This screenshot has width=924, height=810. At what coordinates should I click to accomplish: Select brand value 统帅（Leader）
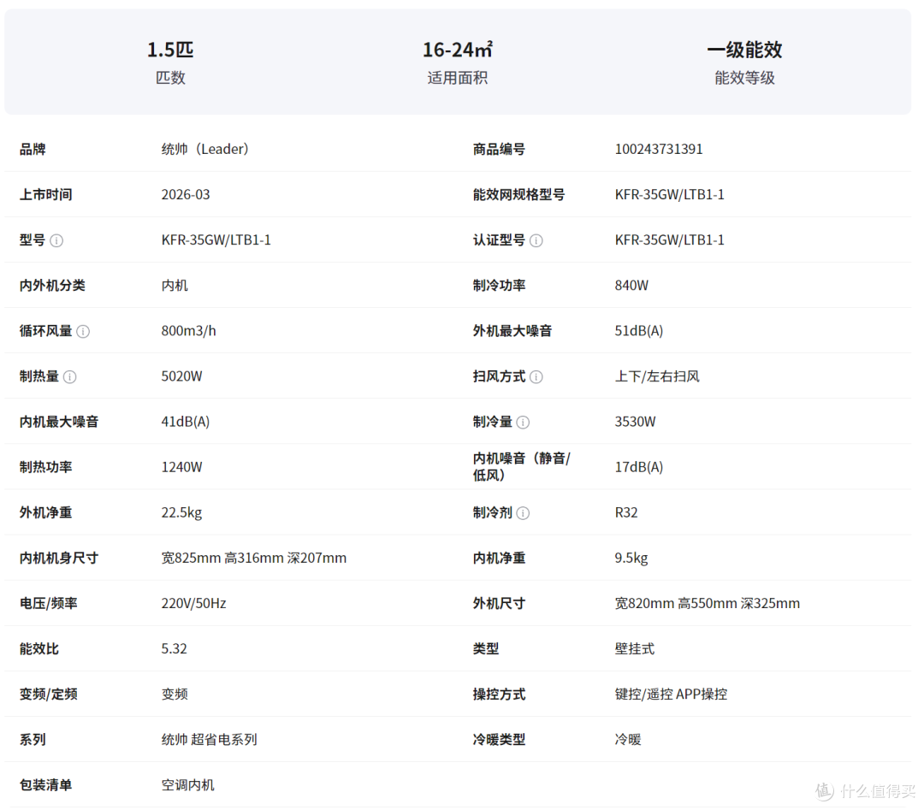[205, 149]
